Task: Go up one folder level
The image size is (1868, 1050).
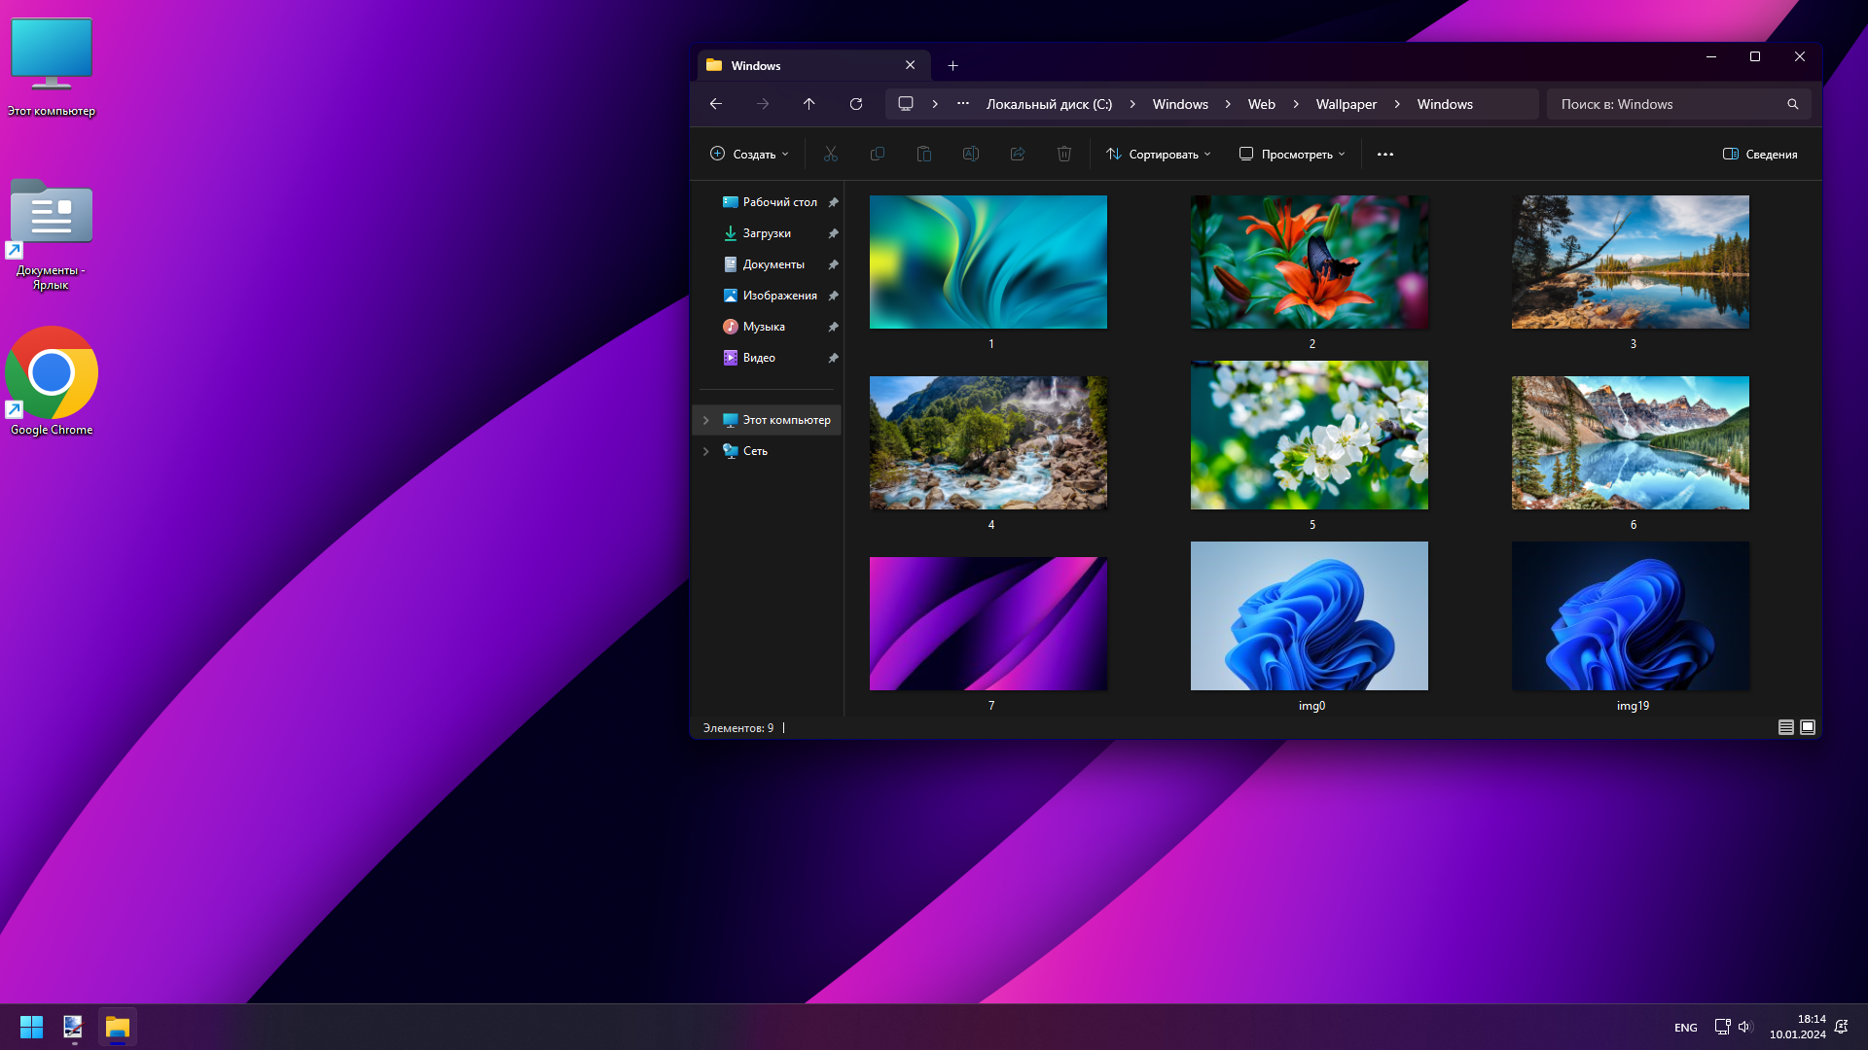Action: 808,104
